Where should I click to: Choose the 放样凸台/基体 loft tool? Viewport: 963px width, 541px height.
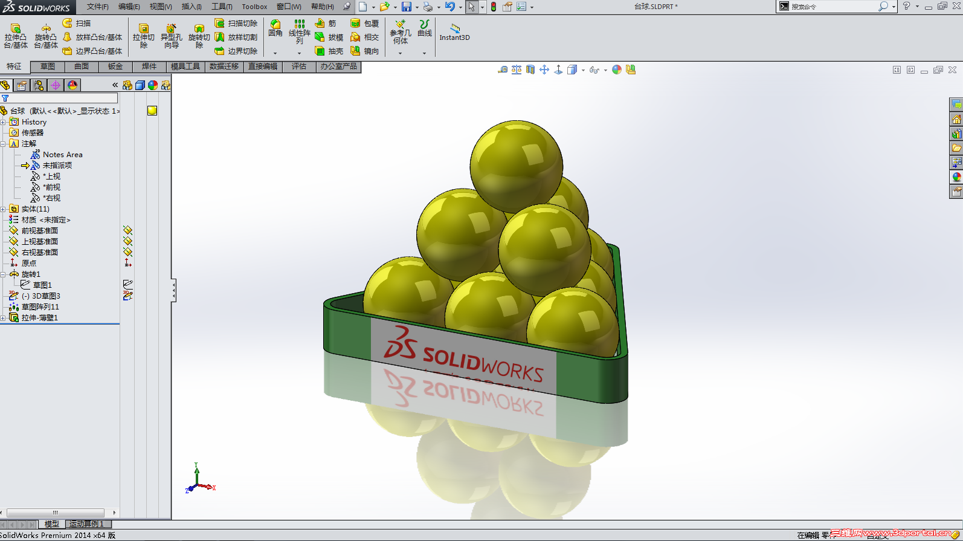tap(92, 37)
